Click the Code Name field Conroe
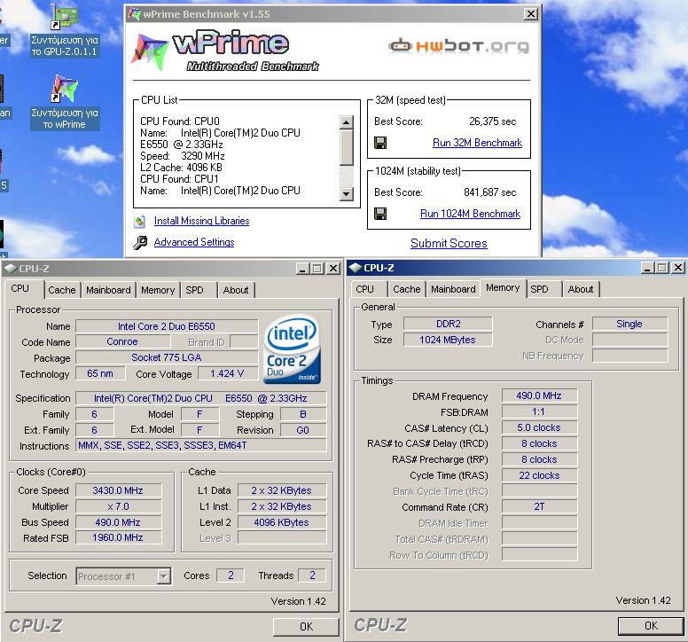 click(122, 342)
